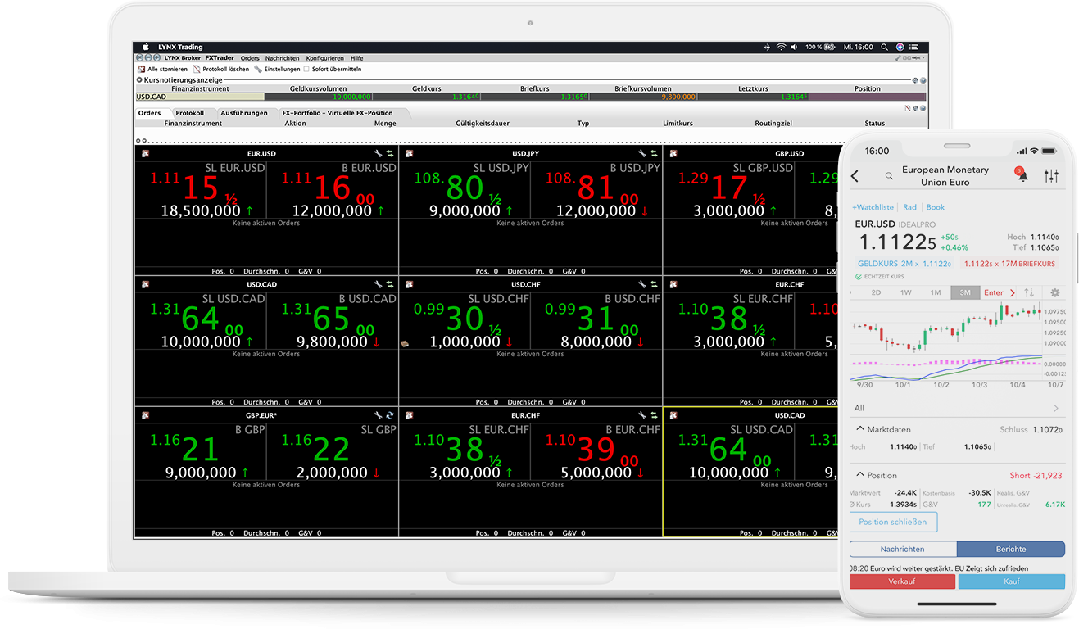Click the Position schließen button
The image size is (1088, 629).
click(893, 522)
